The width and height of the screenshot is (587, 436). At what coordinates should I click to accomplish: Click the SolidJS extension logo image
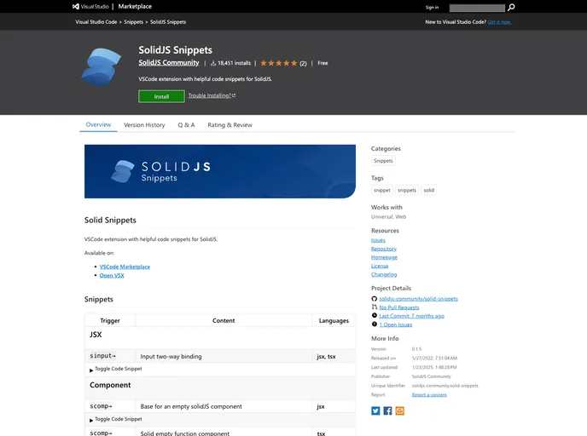(101, 67)
